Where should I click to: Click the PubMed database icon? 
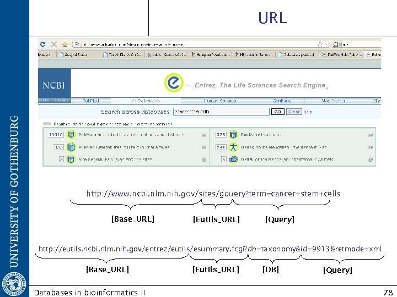(71, 135)
